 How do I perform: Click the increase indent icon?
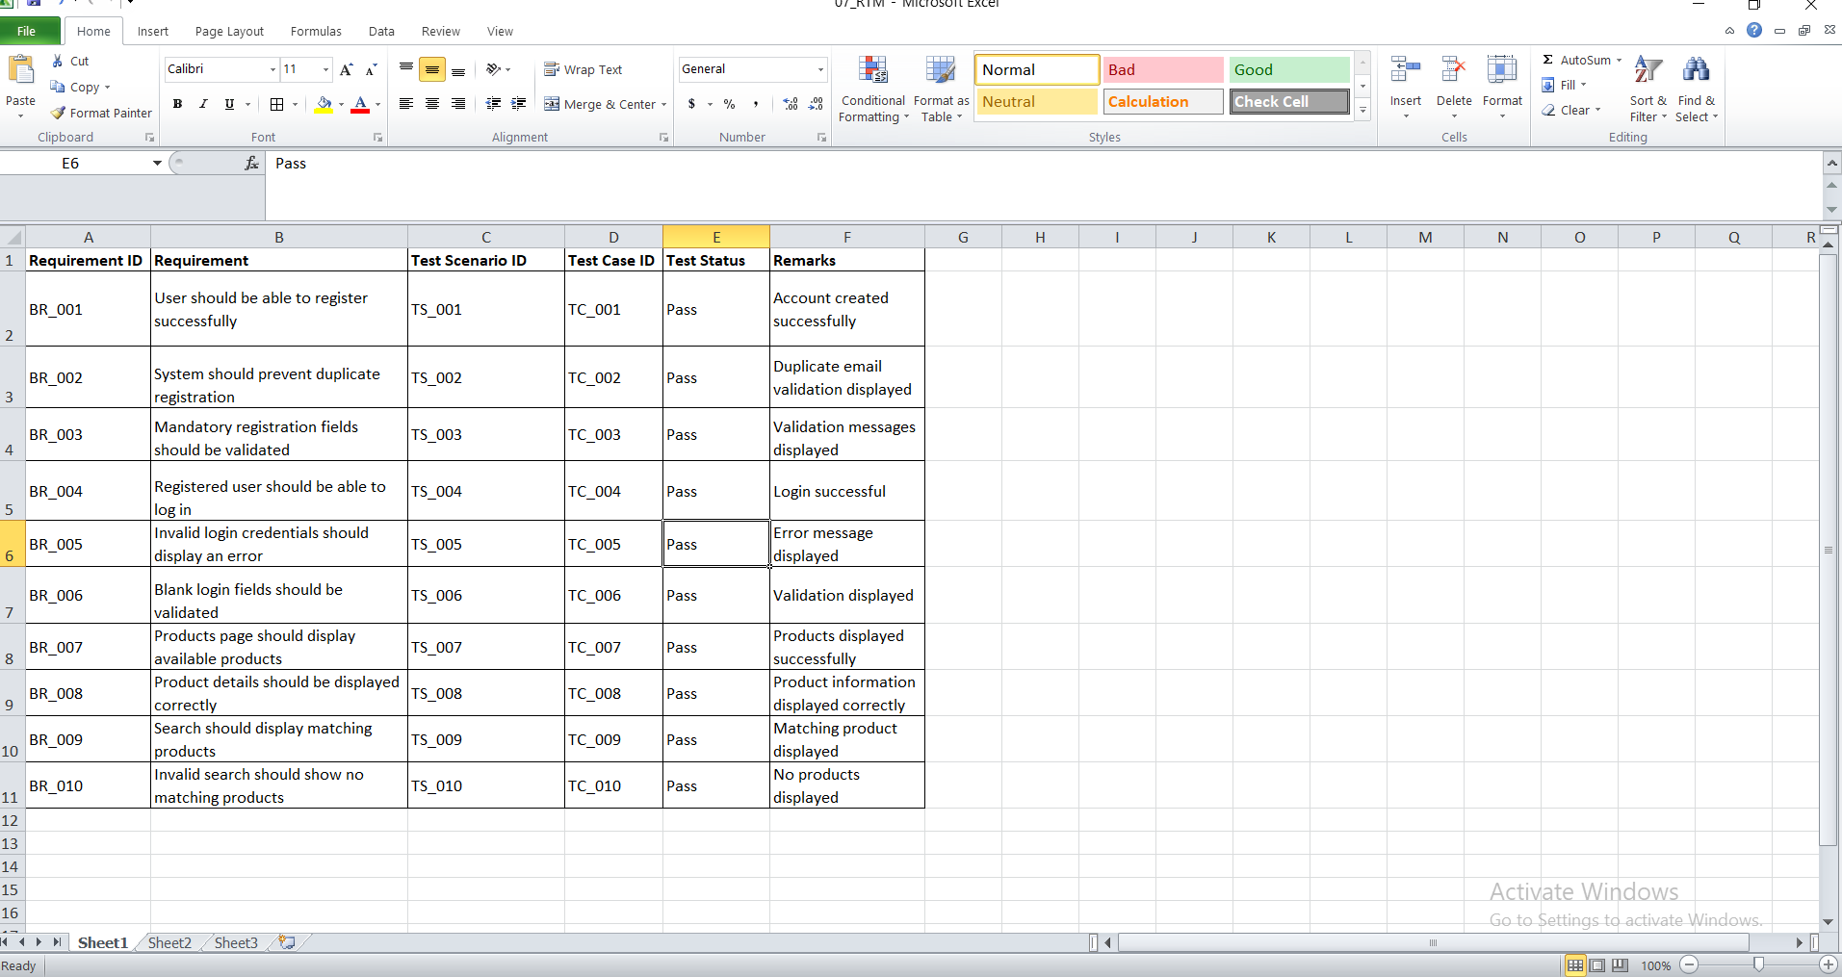[x=519, y=104]
